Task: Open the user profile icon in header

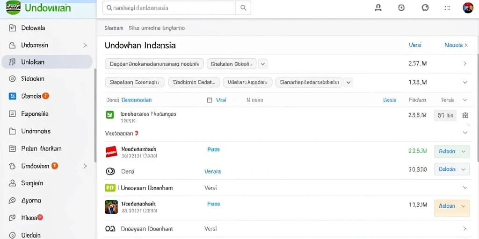Action: pyautogui.click(x=378, y=8)
